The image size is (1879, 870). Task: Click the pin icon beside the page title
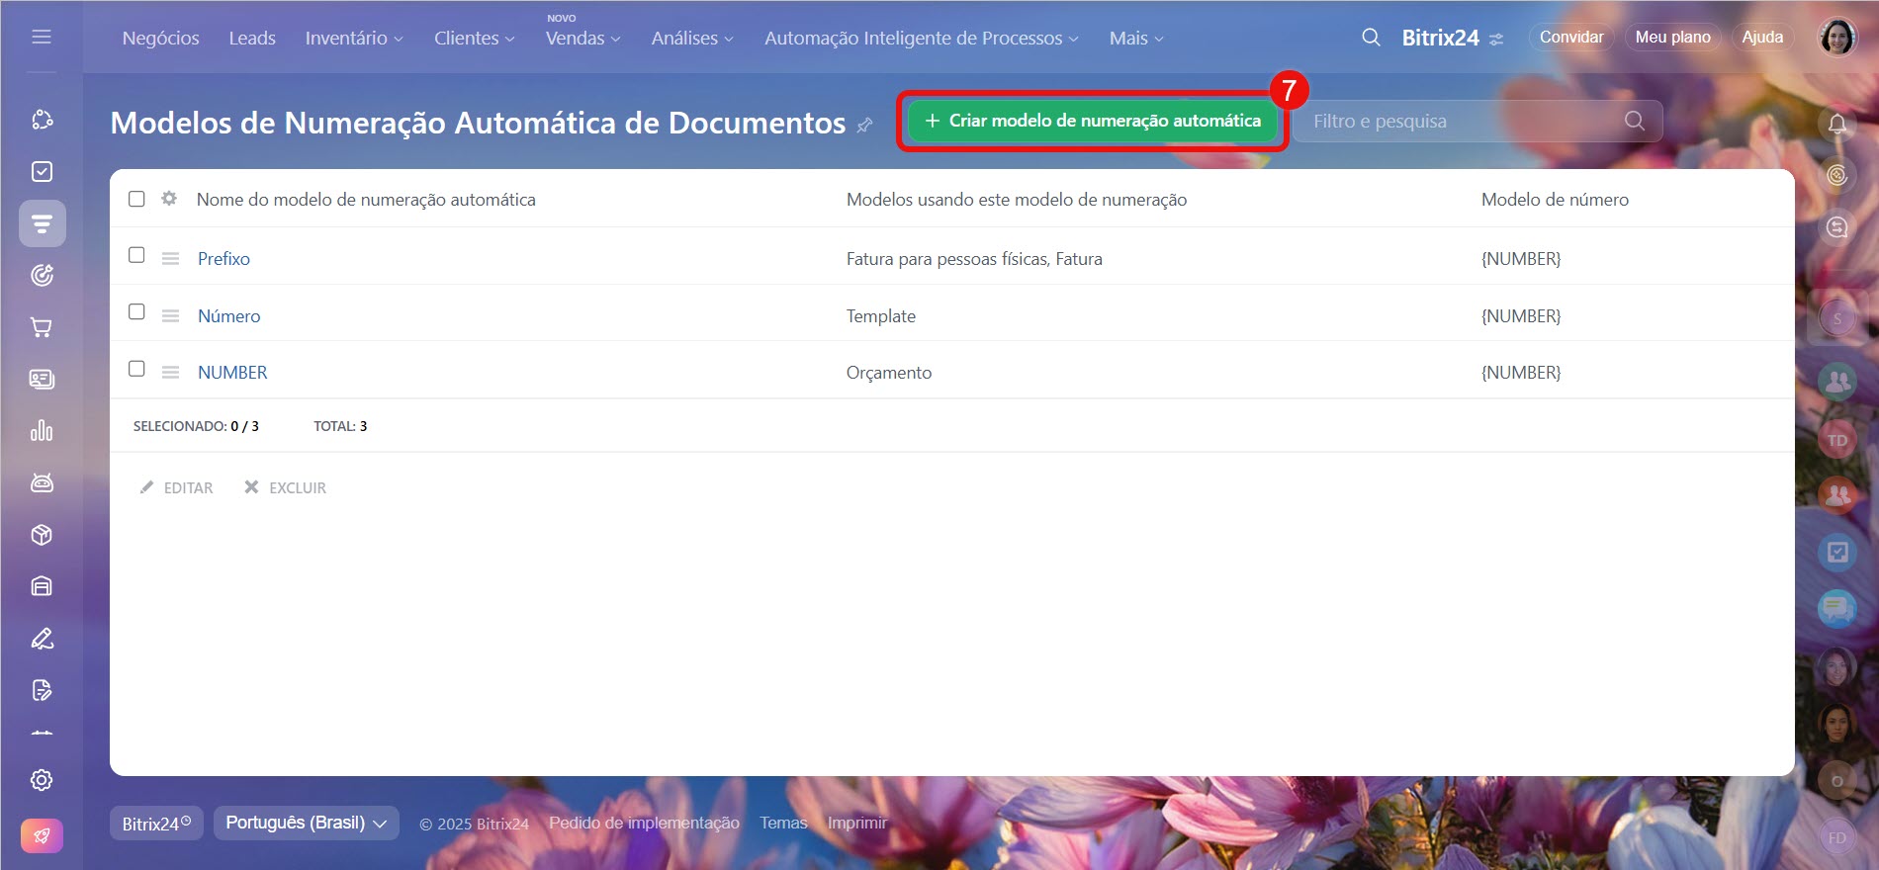coord(864,125)
